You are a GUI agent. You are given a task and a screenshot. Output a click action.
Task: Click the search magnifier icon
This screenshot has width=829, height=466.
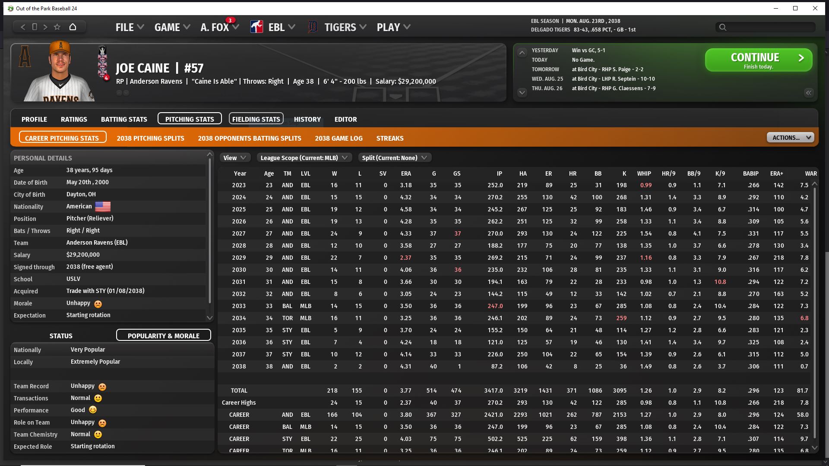point(722,28)
